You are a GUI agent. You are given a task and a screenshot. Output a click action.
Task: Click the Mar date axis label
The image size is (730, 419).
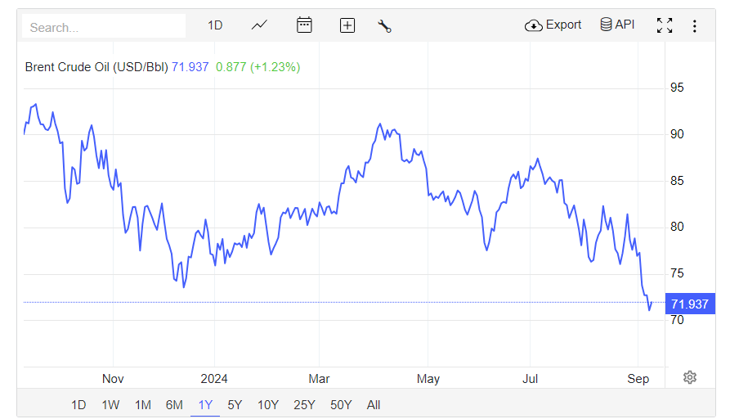pyautogui.click(x=319, y=378)
